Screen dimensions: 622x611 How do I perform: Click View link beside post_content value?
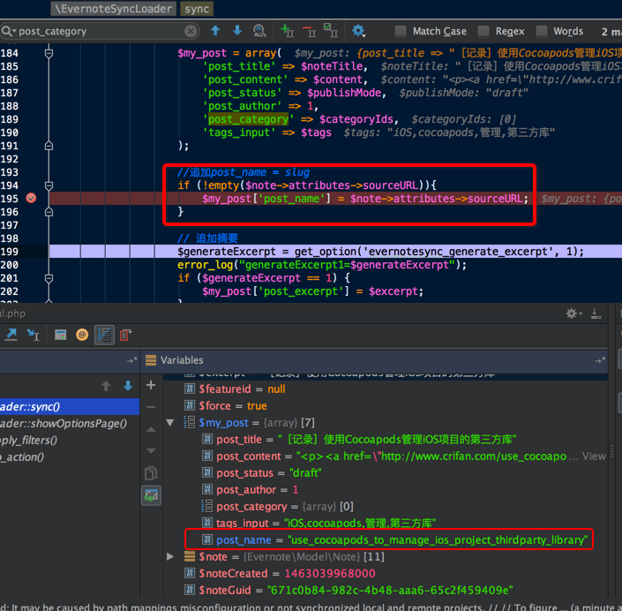pyautogui.click(x=595, y=456)
